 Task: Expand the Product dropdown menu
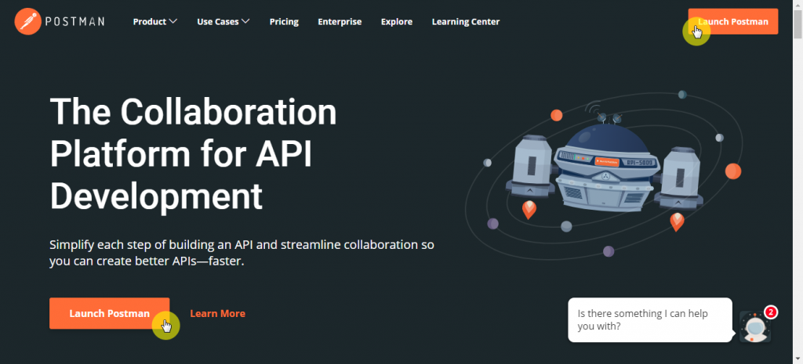(154, 21)
